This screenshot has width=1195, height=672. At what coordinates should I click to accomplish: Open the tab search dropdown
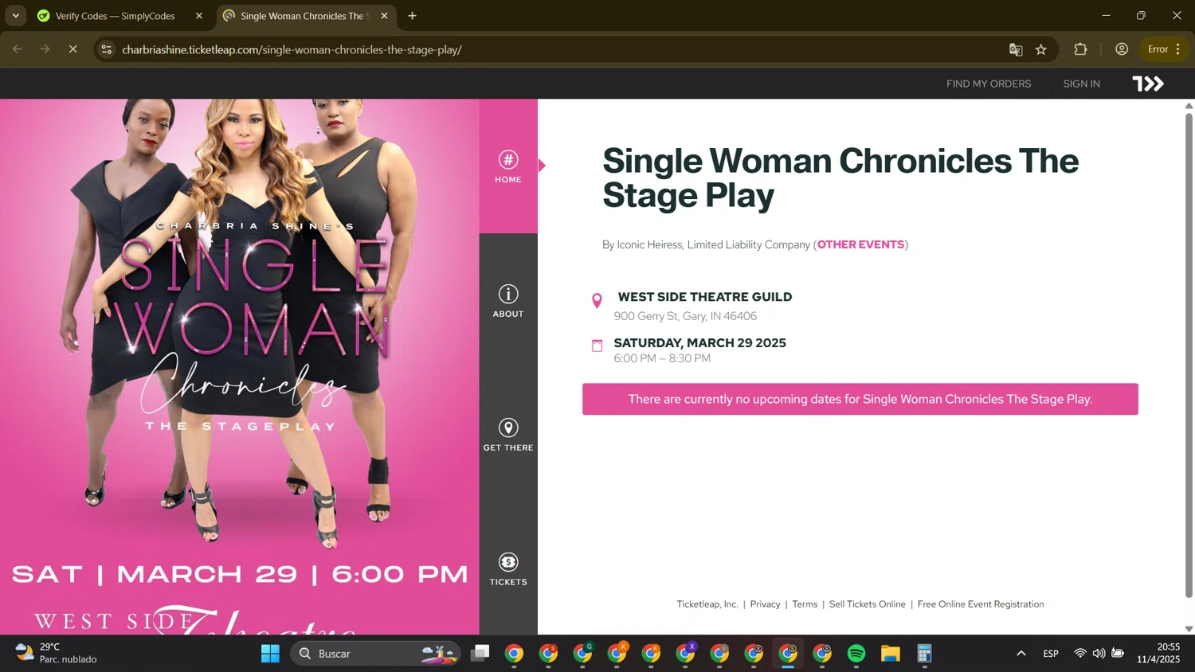point(16,16)
